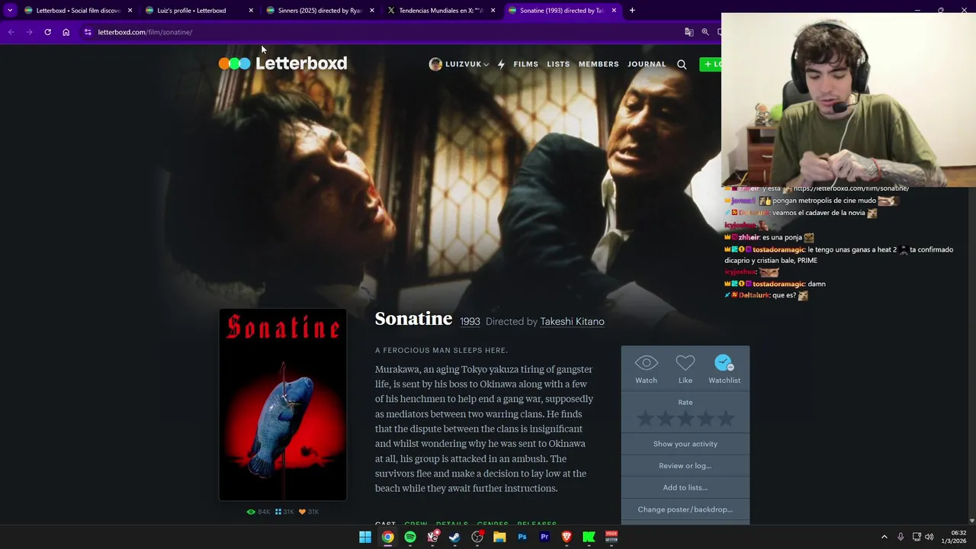The width and height of the screenshot is (976, 549).
Task: Open the LISTS menu
Action: 558,64
